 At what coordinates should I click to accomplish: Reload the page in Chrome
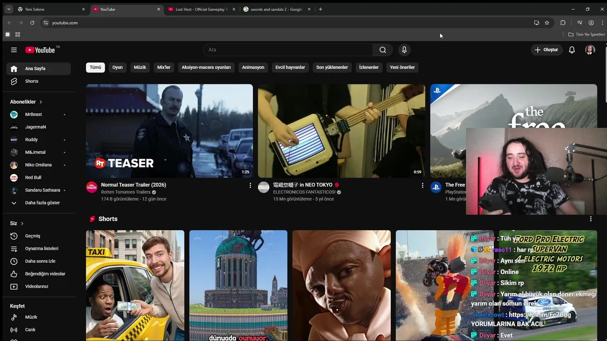tap(32, 23)
